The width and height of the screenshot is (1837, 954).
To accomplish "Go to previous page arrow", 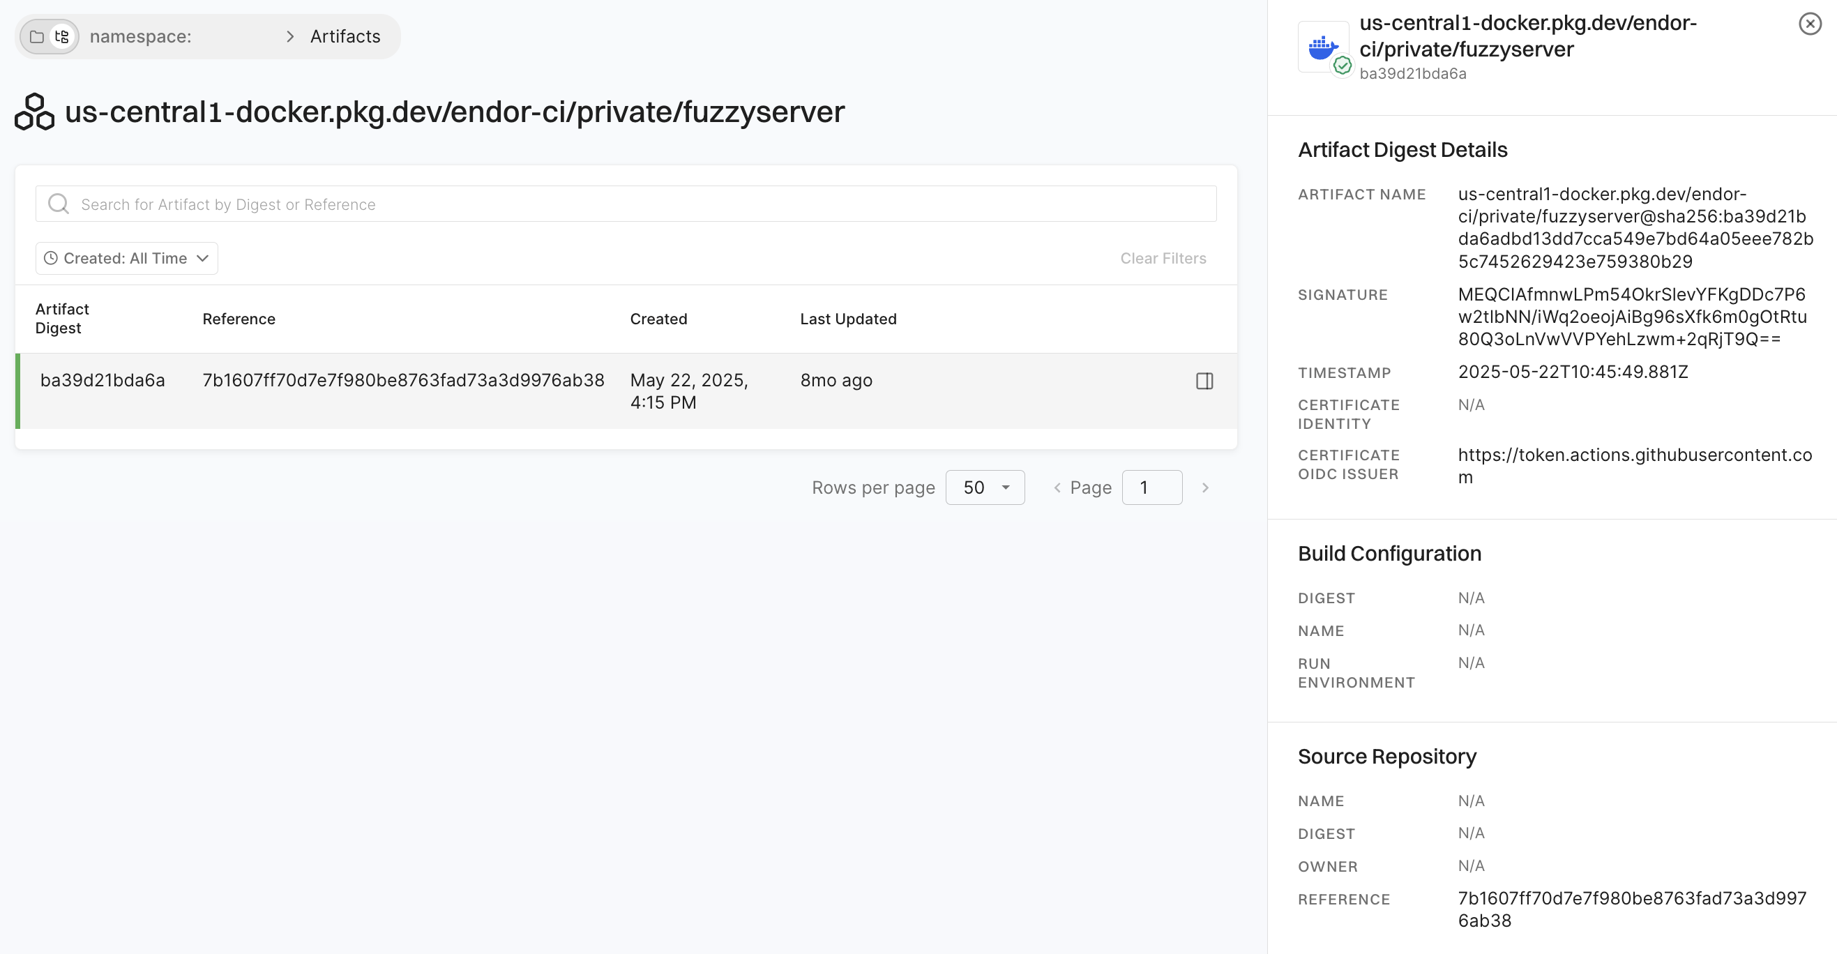I will click(1057, 487).
